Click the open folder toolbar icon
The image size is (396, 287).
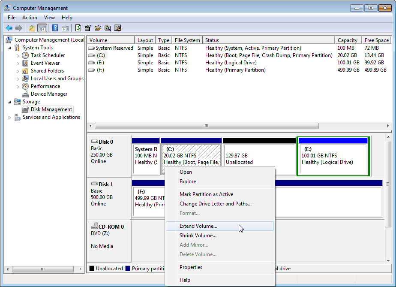tap(98, 28)
